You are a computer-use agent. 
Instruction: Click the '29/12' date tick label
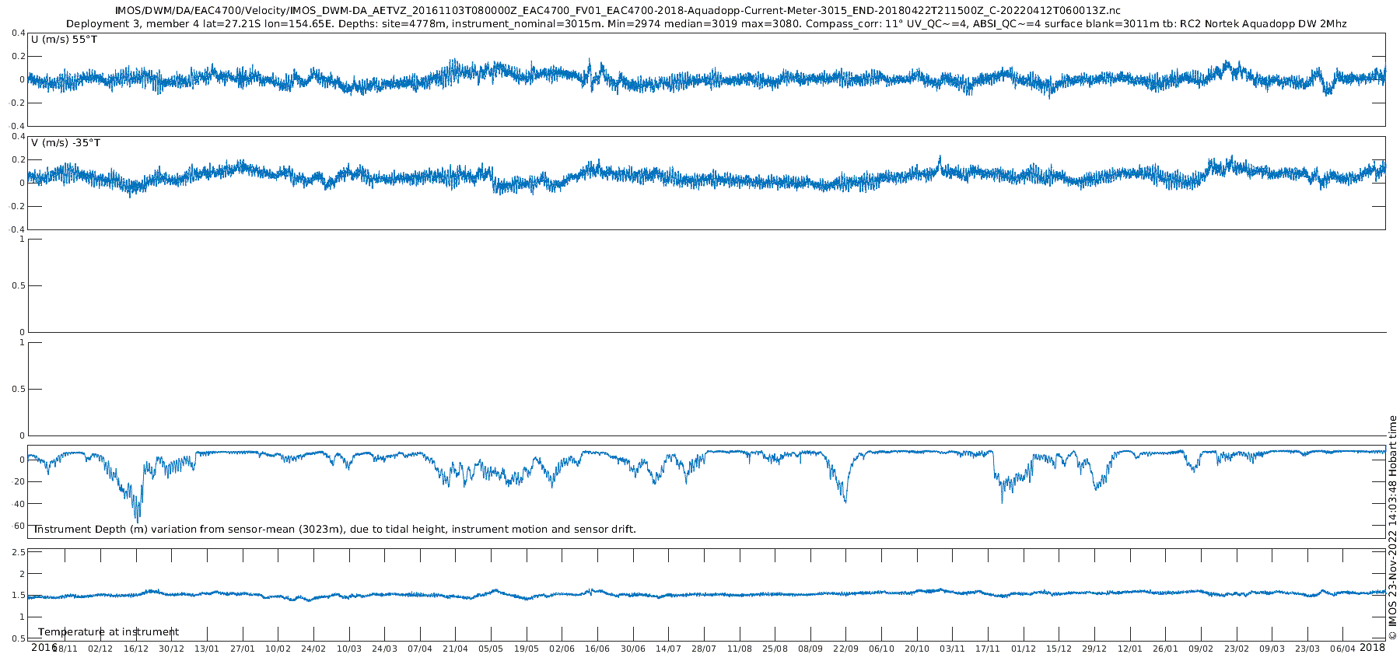tap(1095, 649)
